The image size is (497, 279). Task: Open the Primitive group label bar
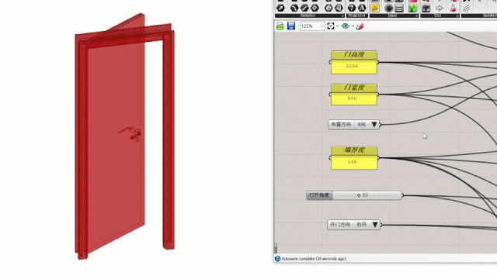pos(357,15)
